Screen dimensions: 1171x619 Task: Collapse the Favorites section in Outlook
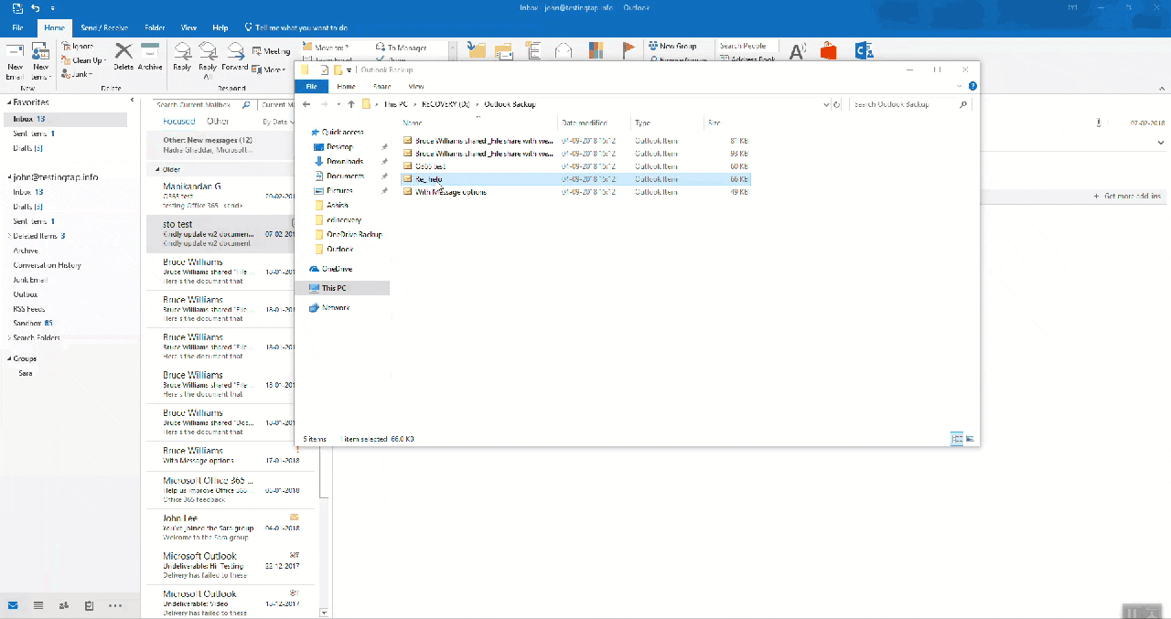[x=8, y=102]
